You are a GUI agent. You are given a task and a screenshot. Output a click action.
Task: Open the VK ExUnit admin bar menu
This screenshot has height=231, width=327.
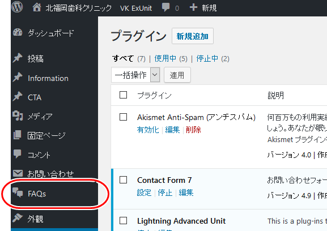[136, 8]
